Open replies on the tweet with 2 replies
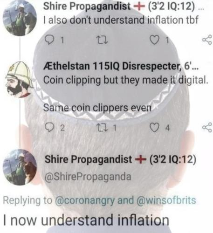This screenshot has height=233, width=213. click(48, 128)
